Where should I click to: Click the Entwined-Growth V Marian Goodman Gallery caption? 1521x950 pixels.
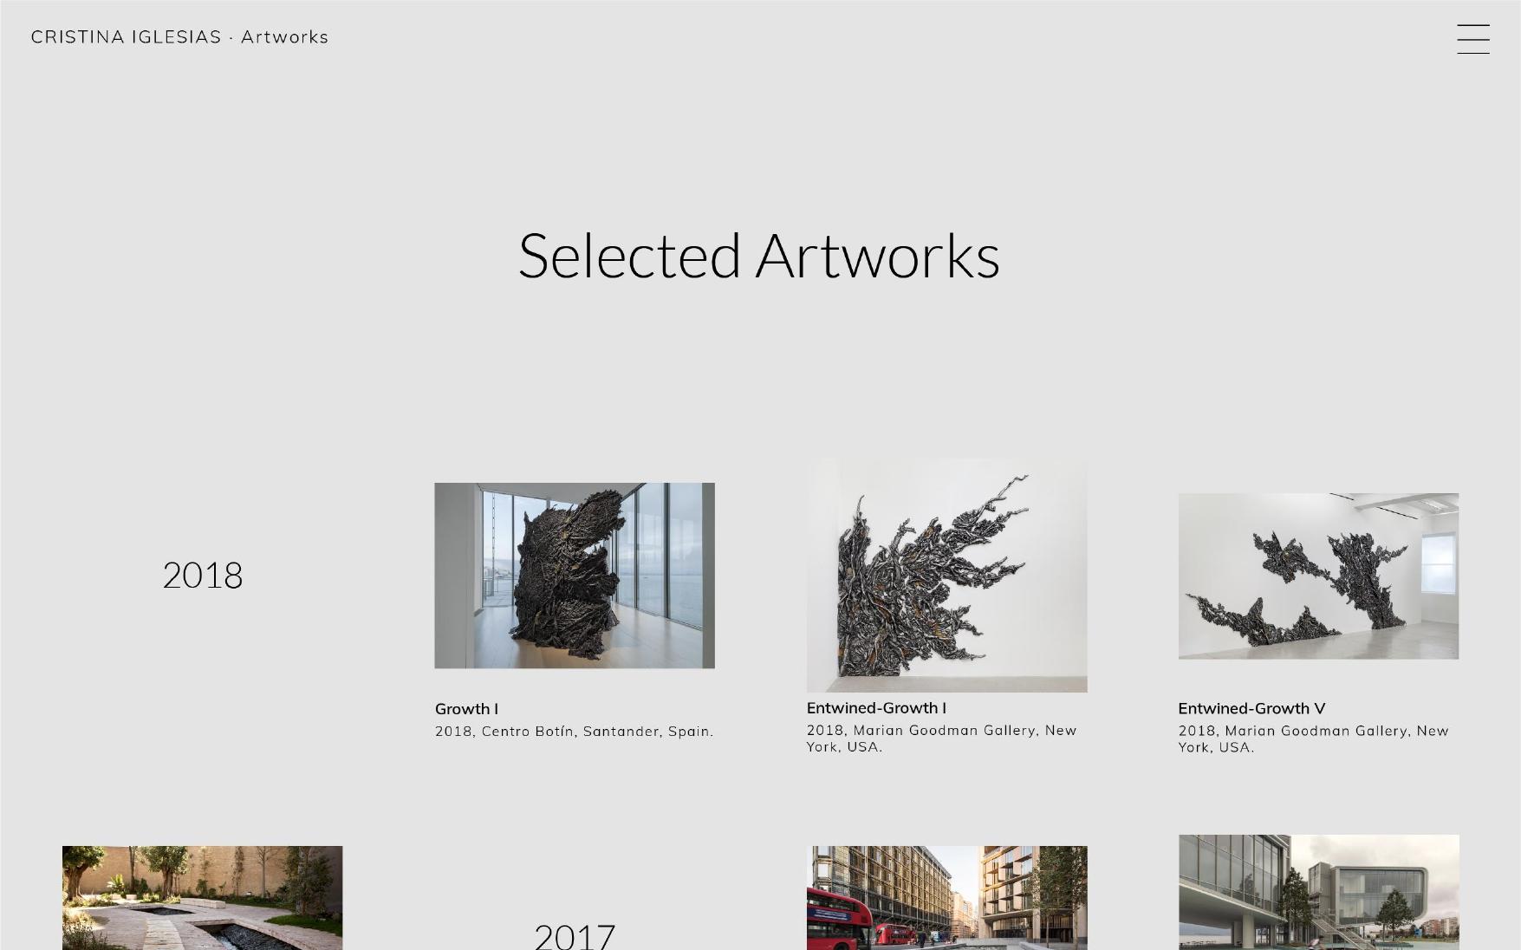coord(1313,739)
